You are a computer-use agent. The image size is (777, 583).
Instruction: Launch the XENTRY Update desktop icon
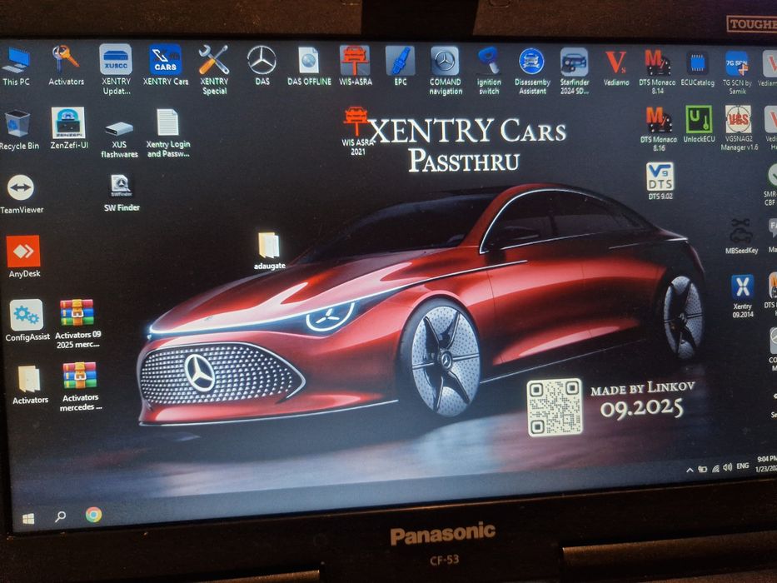point(116,69)
